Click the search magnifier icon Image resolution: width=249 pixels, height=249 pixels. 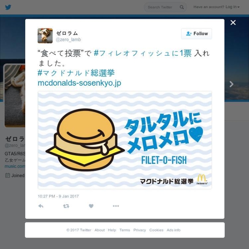click(182, 7)
